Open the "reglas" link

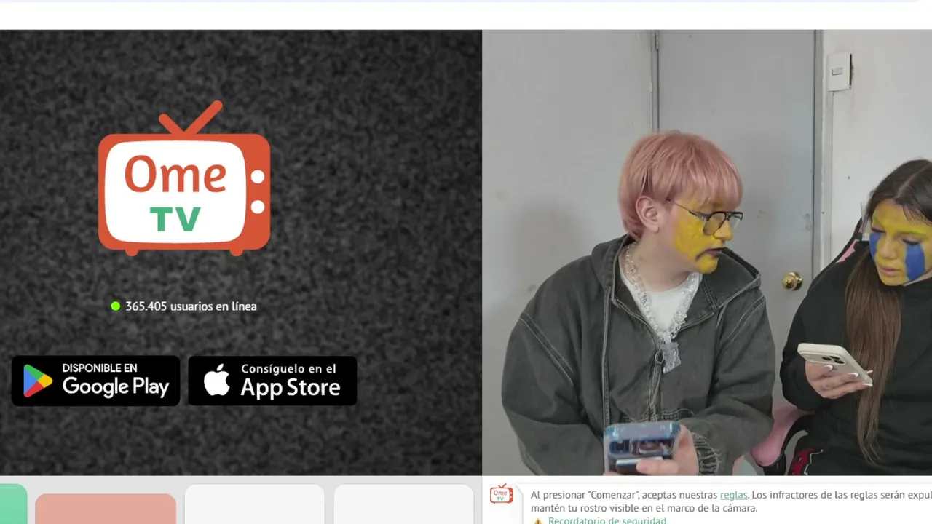click(733, 495)
